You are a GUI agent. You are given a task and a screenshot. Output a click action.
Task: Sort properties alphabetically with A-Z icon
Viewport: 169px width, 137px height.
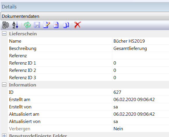click(15, 25)
